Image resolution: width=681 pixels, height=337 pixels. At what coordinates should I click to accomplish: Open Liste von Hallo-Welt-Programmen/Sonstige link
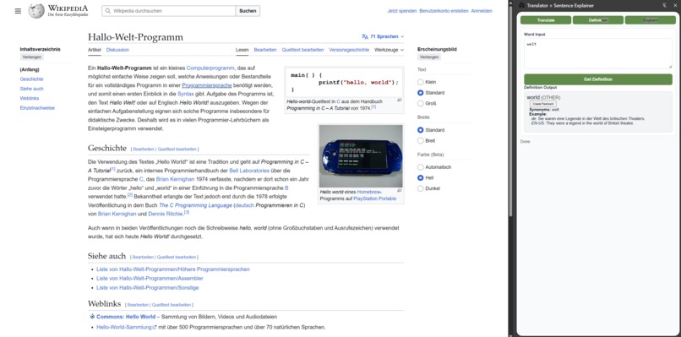coord(148,288)
